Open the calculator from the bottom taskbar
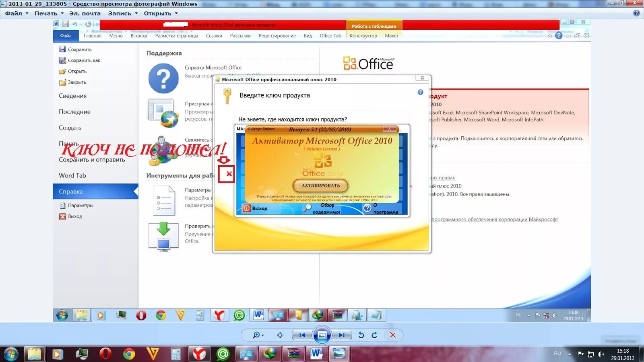644x362 pixels. (x=176, y=354)
